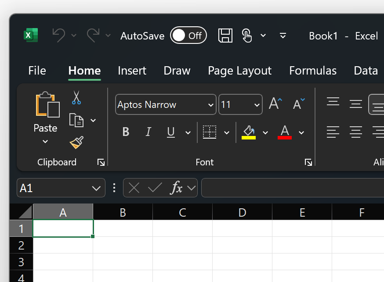This screenshot has height=282, width=384.
Task: Toggle bold formatting
Action: (x=126, y=132)
